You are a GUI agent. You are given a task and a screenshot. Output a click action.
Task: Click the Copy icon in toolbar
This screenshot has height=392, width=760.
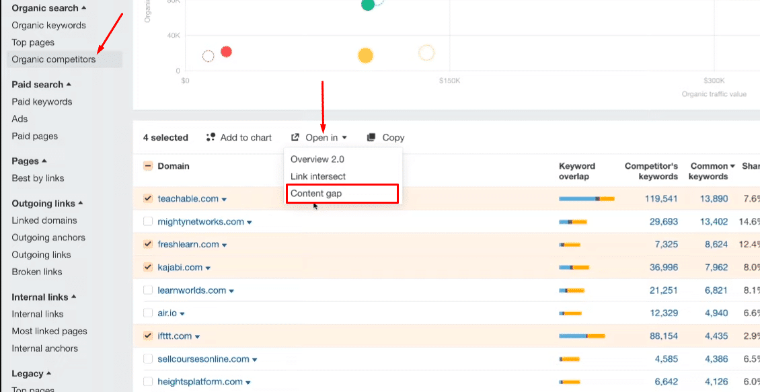click(371, 137)
